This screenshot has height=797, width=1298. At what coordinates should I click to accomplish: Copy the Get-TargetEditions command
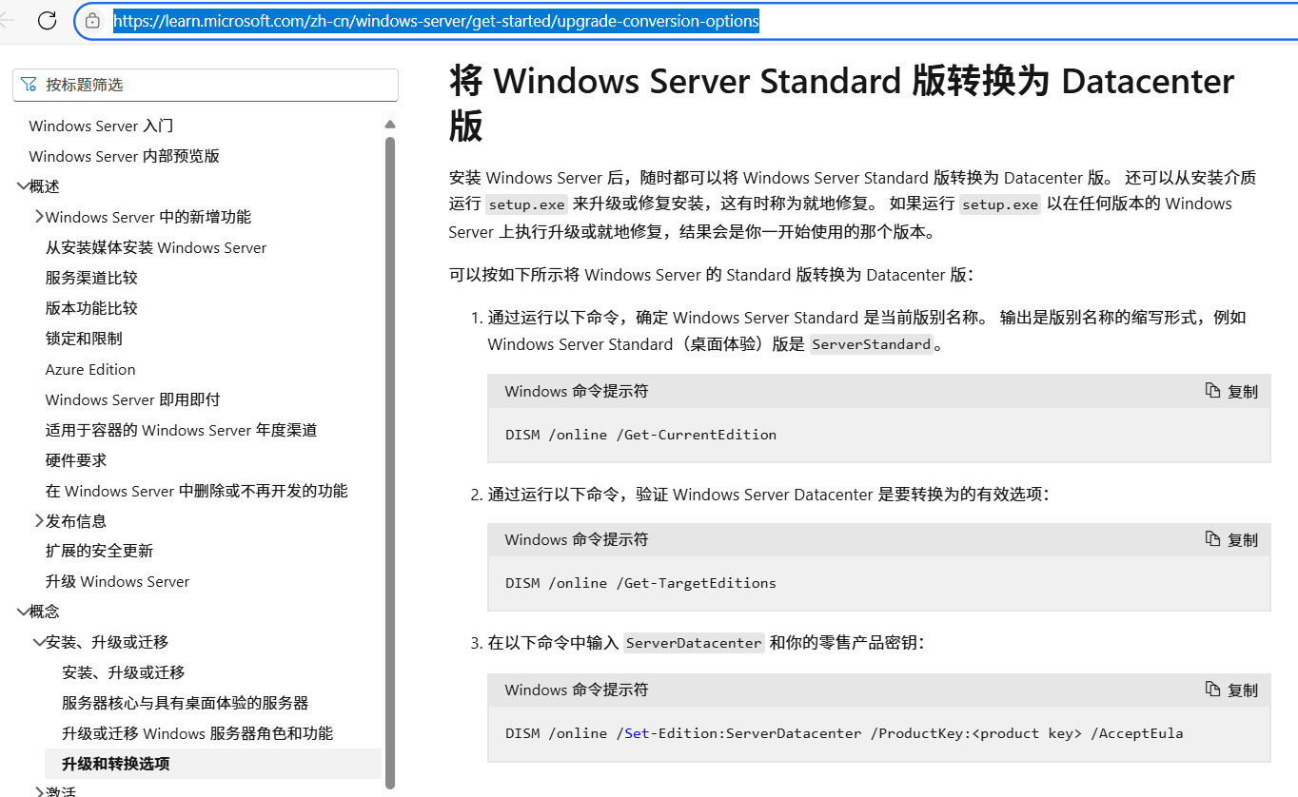(x=1231, y=539)
